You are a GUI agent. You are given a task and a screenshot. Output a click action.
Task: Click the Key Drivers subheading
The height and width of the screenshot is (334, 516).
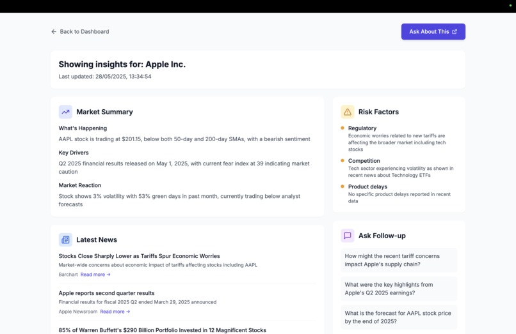[74, 153]
